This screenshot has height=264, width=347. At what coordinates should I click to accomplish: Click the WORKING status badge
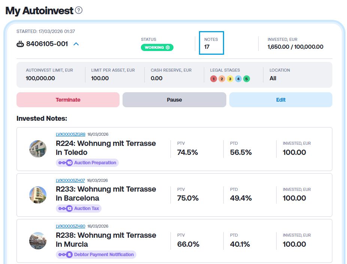coord(157,48)
